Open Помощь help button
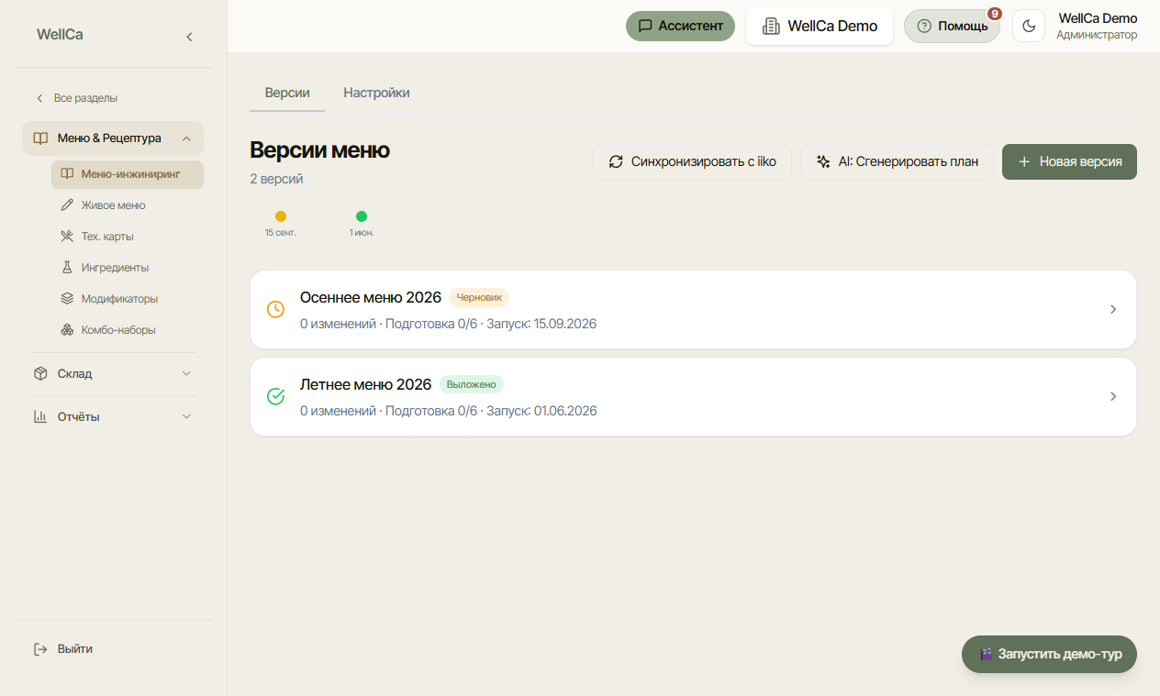1160x696 pixels. click(x=952, y=26)
